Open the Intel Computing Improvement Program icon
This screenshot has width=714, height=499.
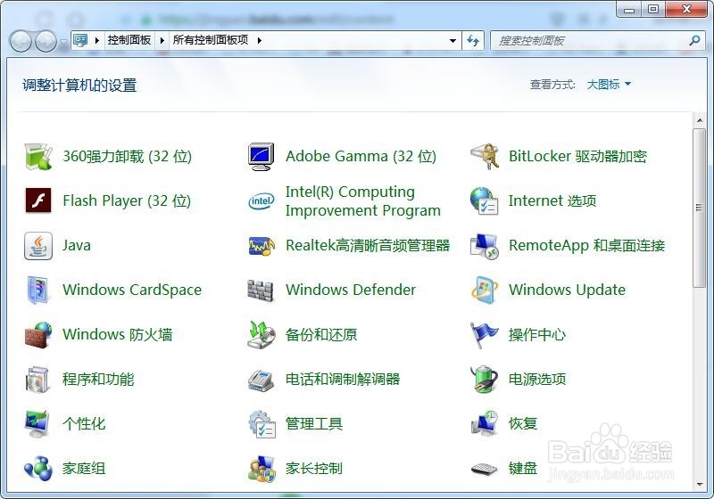(261, 200)
